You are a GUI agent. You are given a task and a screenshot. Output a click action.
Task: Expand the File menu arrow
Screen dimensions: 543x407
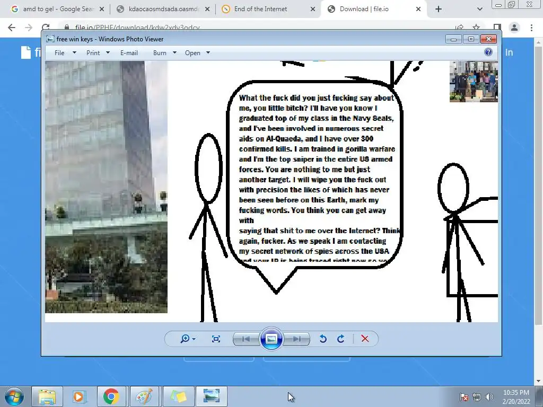point(74,52)
